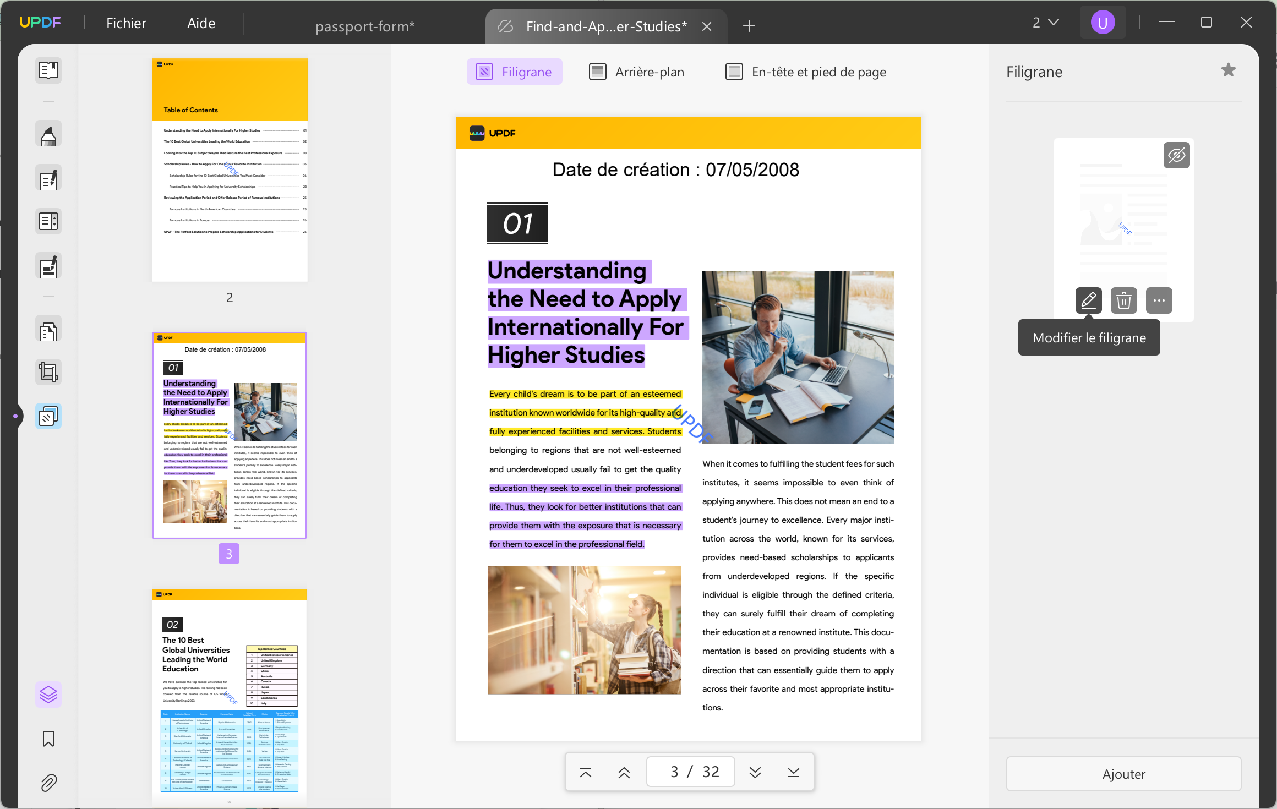
Task: Click the Ajouter button
Action: [1123, 774]
